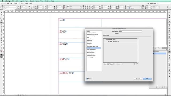Switch to Character Formatting Controls icon
This screenshot has height=96, width=171.
tap(2, 6)
